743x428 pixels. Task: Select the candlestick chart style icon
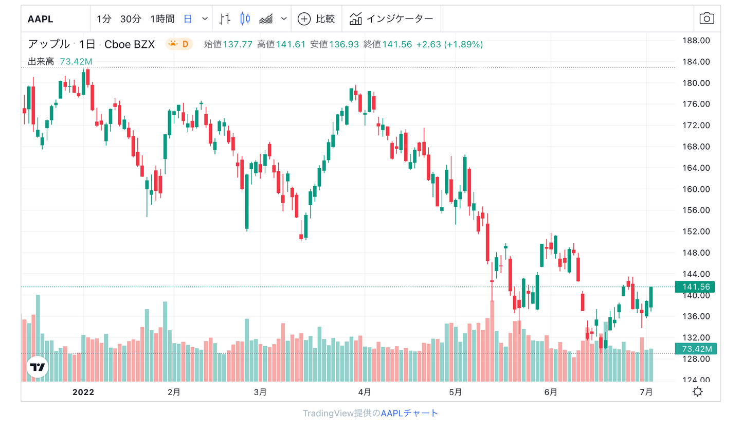pos(245,18)
